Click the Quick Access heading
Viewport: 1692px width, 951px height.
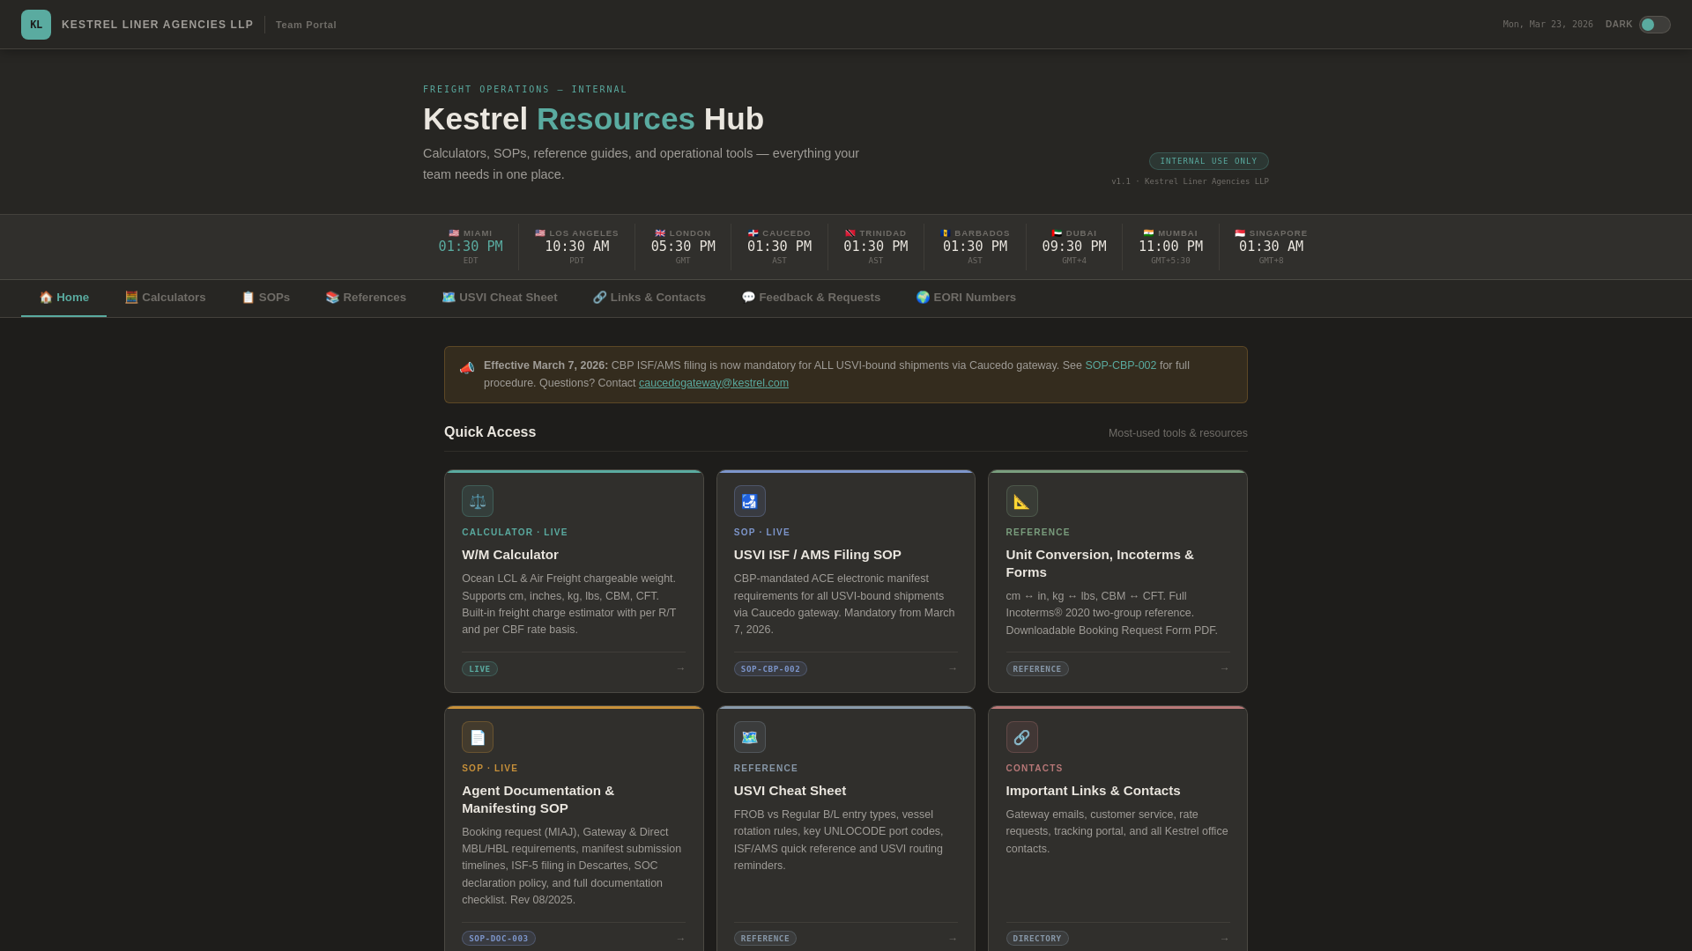(x=490, y=432)
